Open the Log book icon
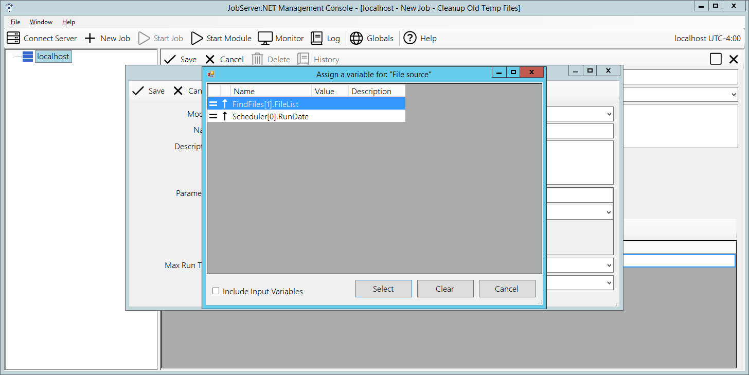 (x=317, y=38)
